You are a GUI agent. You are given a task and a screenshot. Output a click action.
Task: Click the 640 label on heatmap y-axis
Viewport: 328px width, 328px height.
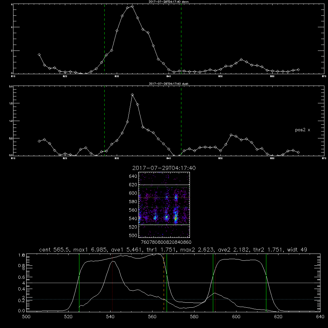133,176
